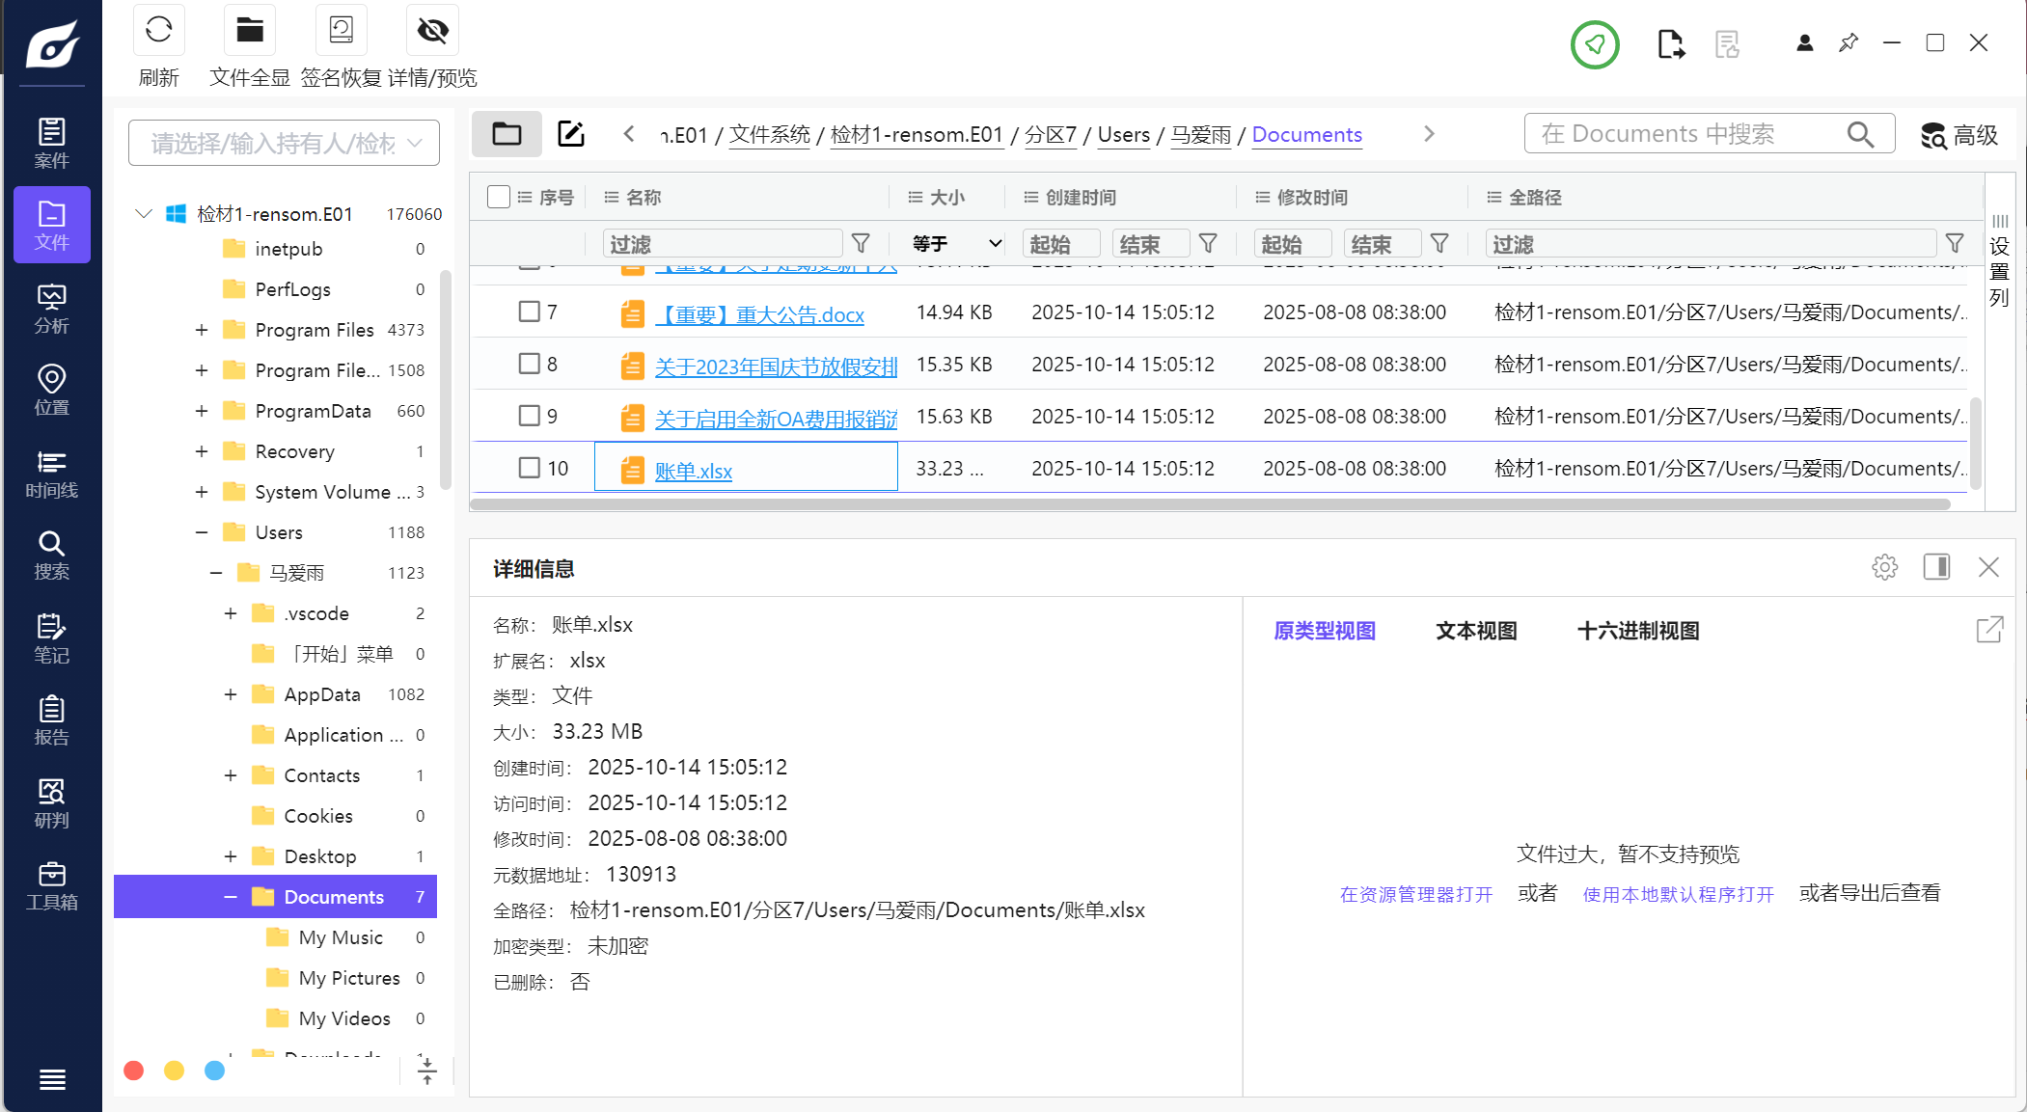Open the 工具箱 toolbox sidebar section
Screen dimensions: 2027x1112
pyautogui.click(x=51, y=885)
